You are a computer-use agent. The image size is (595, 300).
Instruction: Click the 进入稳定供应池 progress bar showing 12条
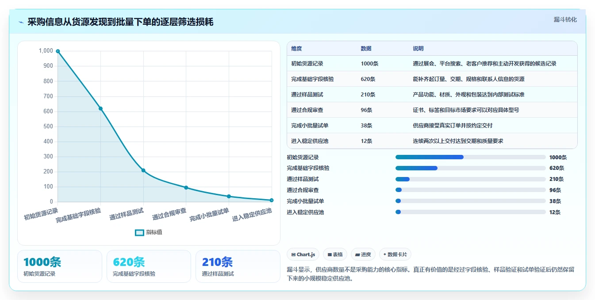pos(471,212)
